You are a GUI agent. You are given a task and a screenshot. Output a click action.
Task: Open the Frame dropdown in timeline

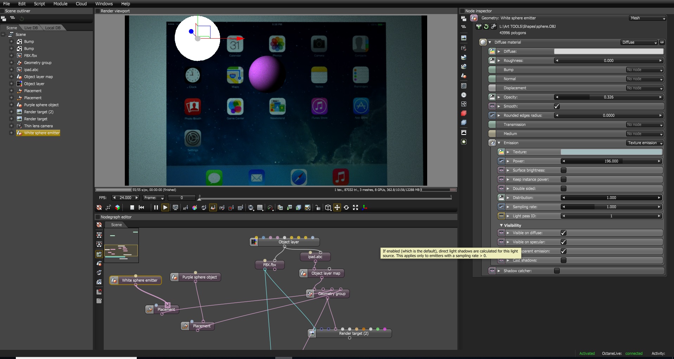point(154,198)
